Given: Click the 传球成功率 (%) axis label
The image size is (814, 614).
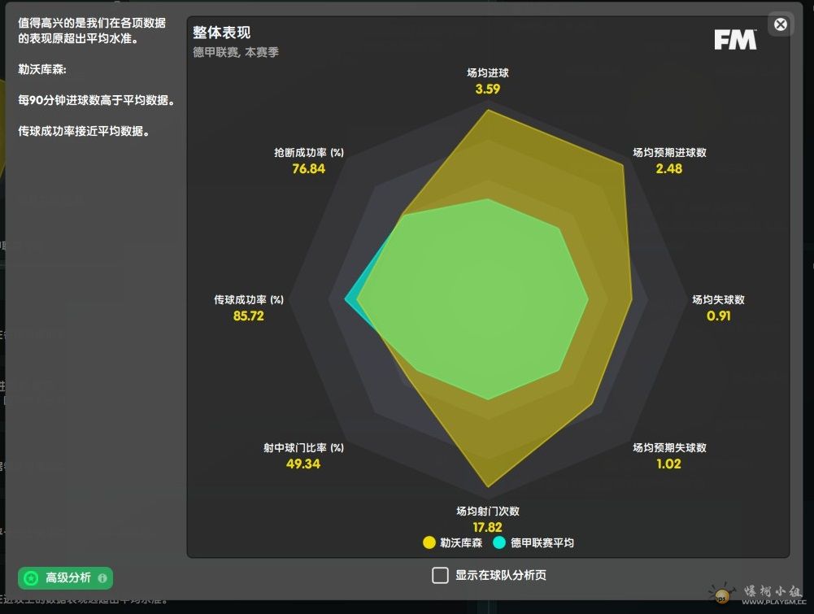Looking at the screenshot, I should (x=249, y=300).
